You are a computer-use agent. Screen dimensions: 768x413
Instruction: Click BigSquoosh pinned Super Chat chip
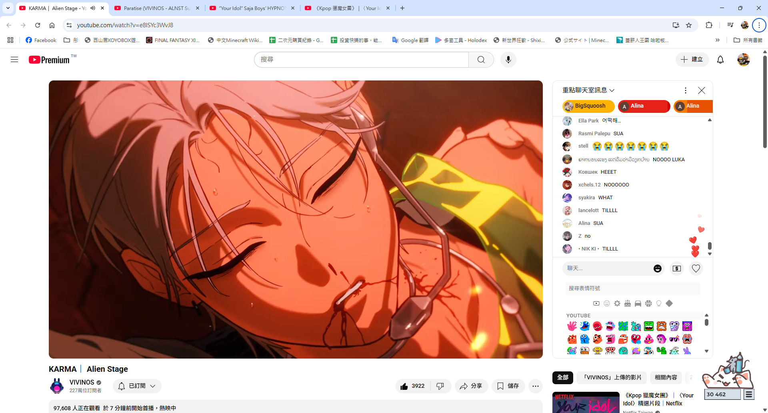click(588, 106)
